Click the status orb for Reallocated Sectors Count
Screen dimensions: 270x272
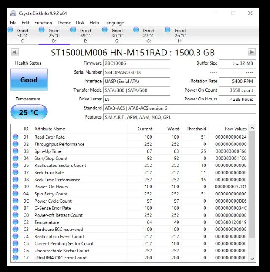tap(16, 165)
